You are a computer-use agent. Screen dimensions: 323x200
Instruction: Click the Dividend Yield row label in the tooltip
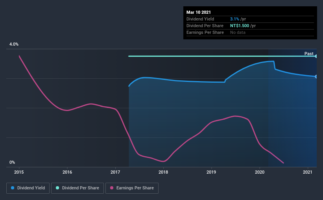[200, 19]
